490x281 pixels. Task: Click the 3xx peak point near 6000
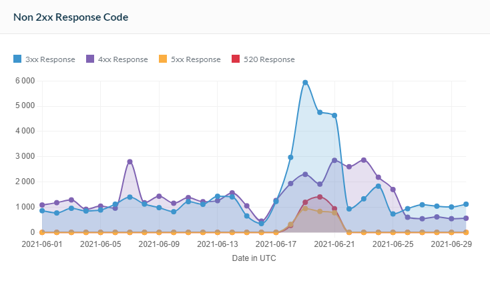(x=305, y=83)
